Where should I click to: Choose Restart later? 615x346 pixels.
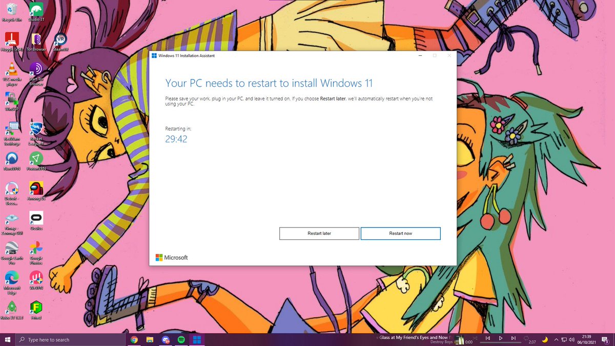319,233
